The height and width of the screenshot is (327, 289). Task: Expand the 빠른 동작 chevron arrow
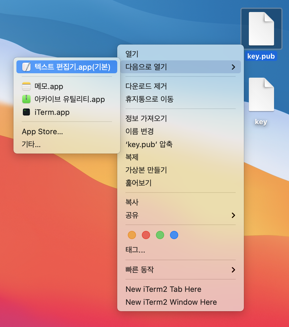click(233, 270)
